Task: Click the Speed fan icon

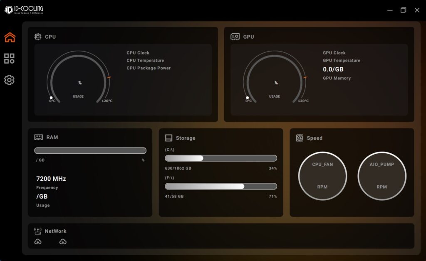Action: tap(300, 138)
